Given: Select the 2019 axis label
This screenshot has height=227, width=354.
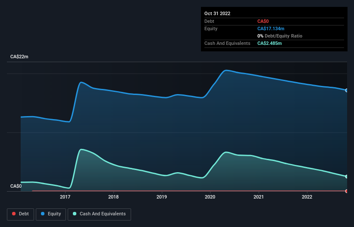Looking at the screenshot, I should (162, 197).
